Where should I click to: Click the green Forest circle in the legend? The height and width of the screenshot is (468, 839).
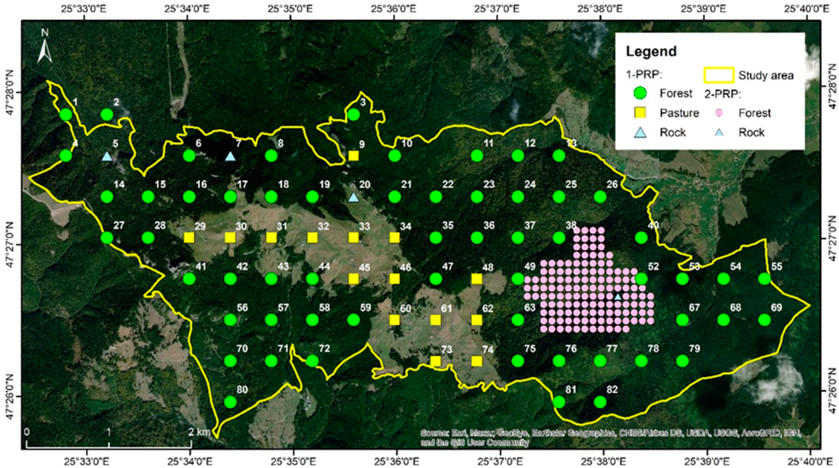(x=641, y=93)
